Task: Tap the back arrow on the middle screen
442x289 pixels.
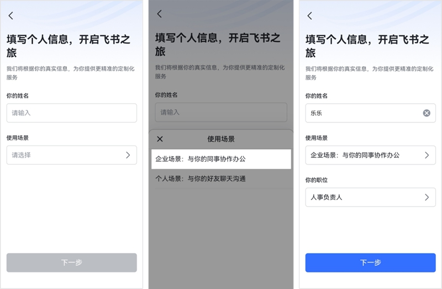Action: [160, 14]
